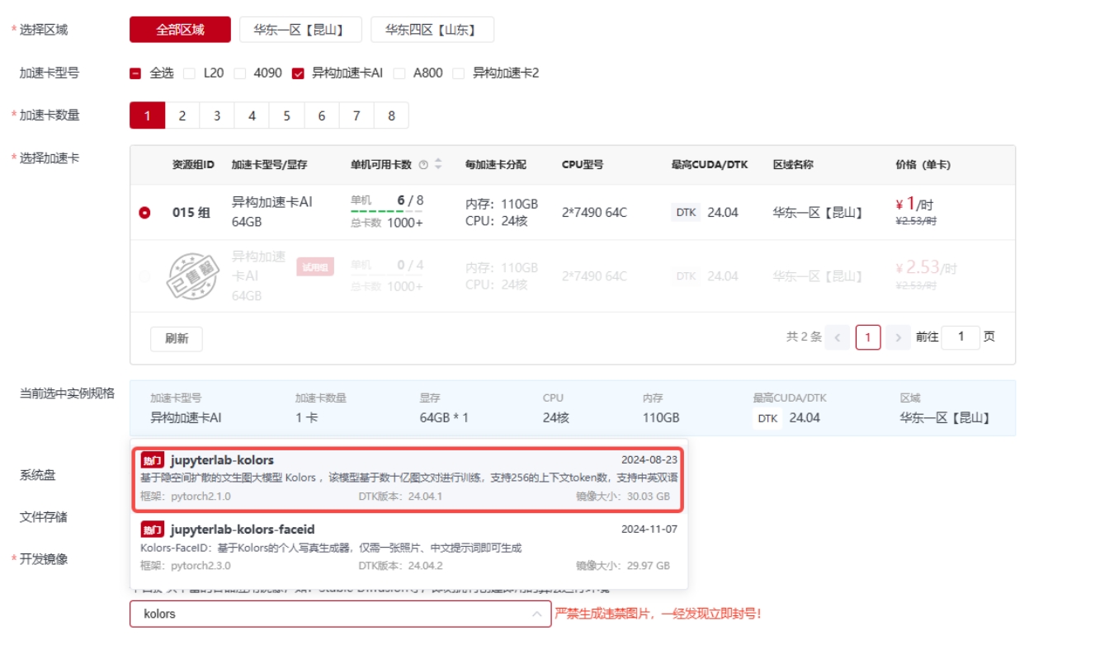Toggle the 全选 accelerator checkbox
The height and width of the screenshot is (659, 1095).
tap(136, 73)
